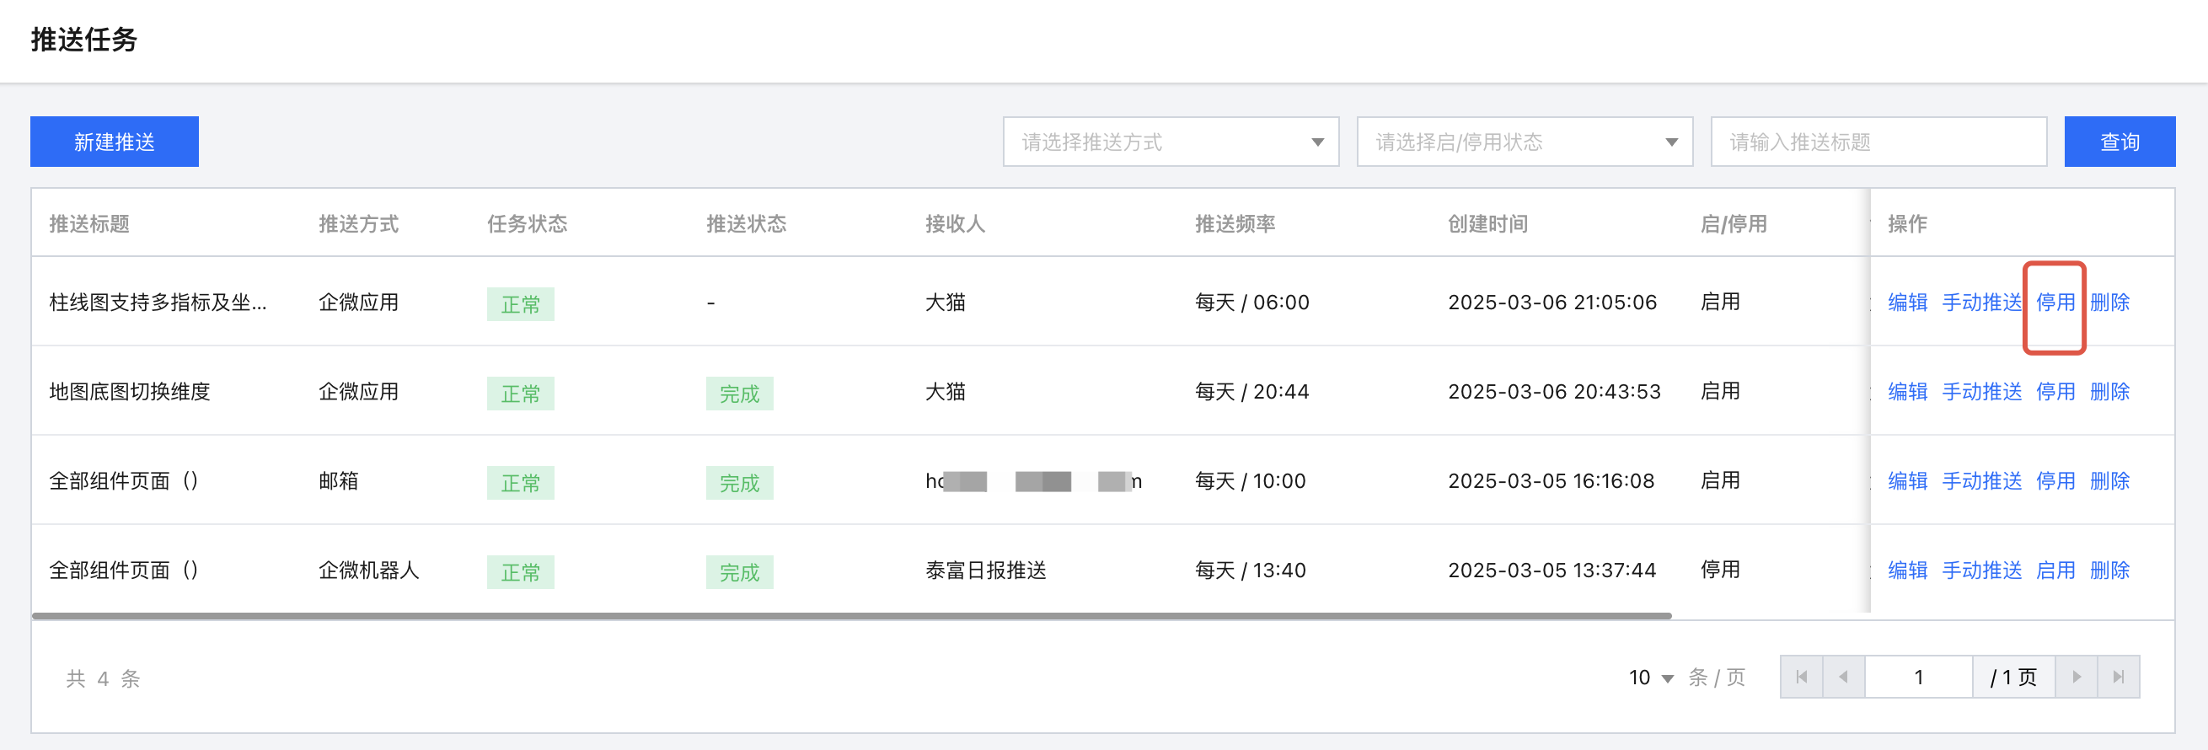Delete the 柱线图支持多指标 task
This screenshot has height=750, width=2208.
point(2109,303)
